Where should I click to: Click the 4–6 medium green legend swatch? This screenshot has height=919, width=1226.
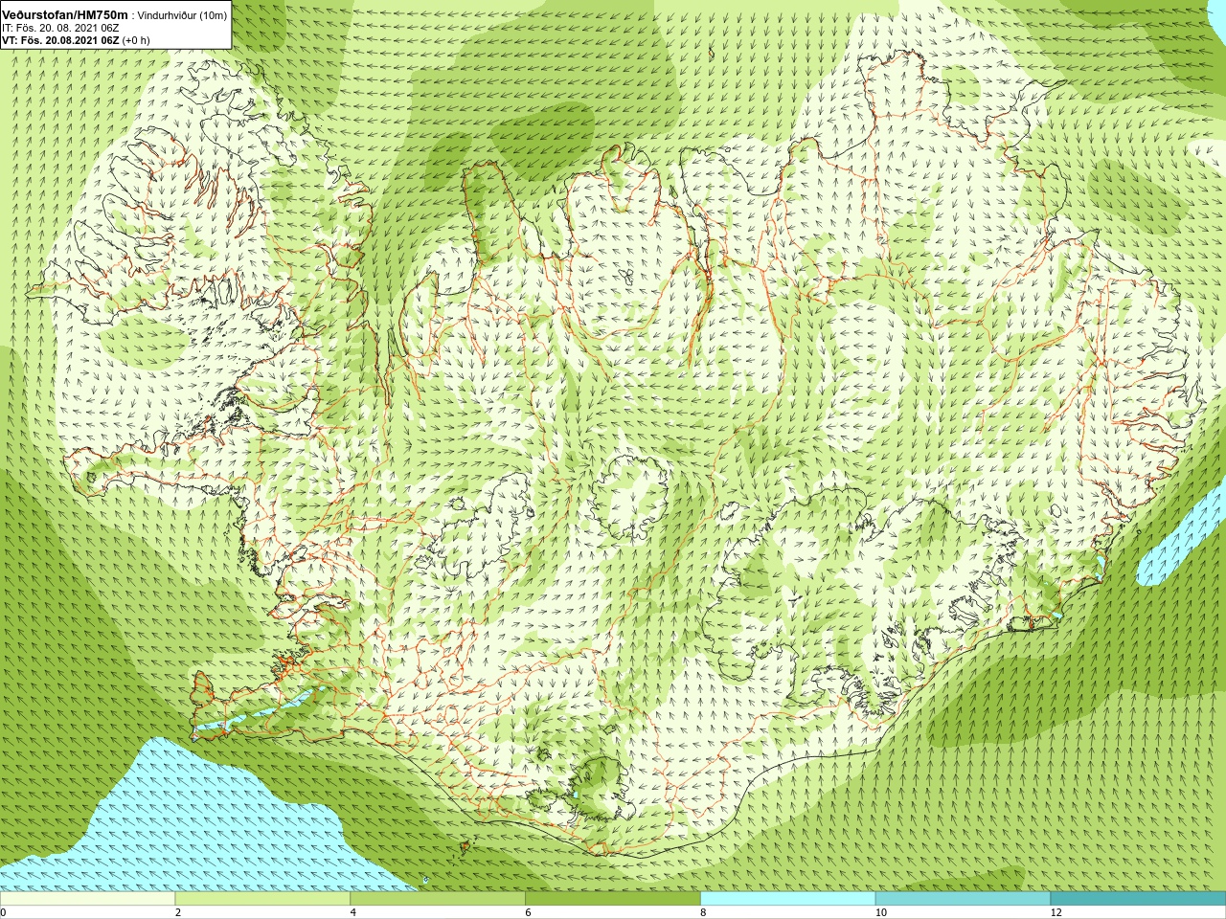[438, 899]
